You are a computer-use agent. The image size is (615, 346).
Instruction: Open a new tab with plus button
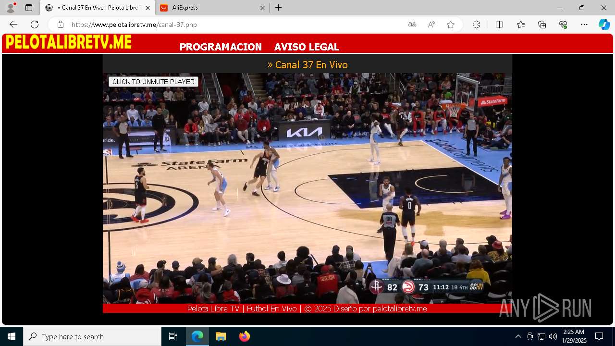pyautogui.click(x=279, y=8)
